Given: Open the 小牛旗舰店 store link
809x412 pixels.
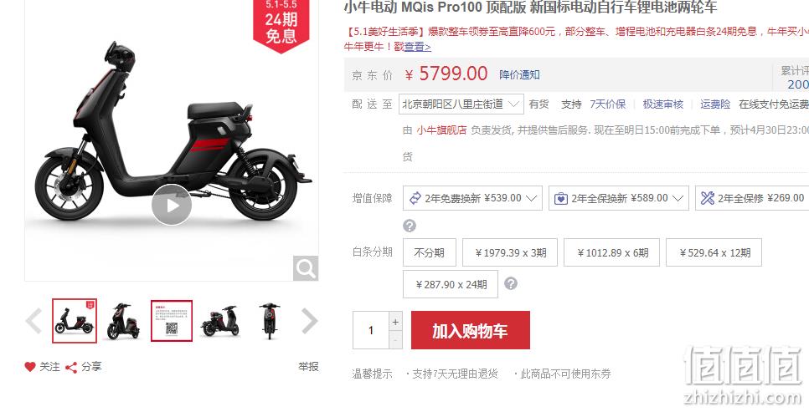Looking at the screenshot, I should click(441, 130).
